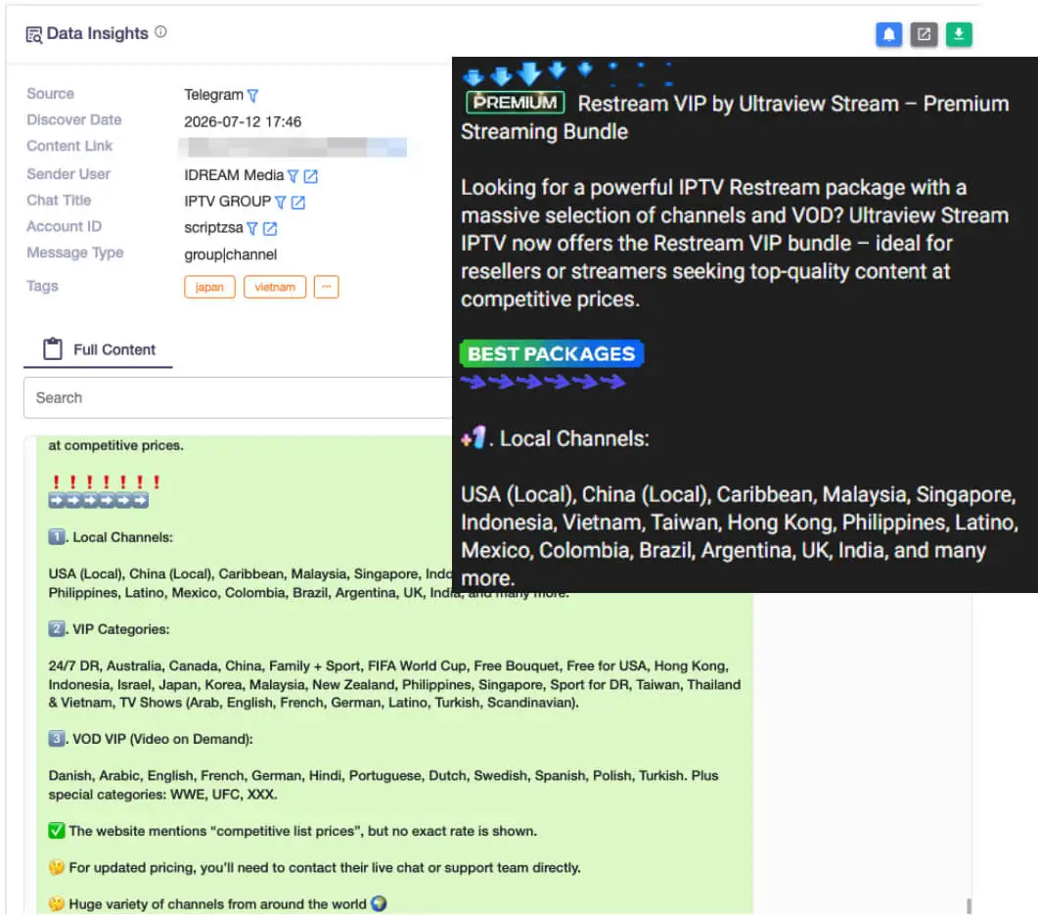Click the 'For updated pricing' line
The width and height of the screenshot is (1038, 915).
pyautogui.click(x=314, y=867)
